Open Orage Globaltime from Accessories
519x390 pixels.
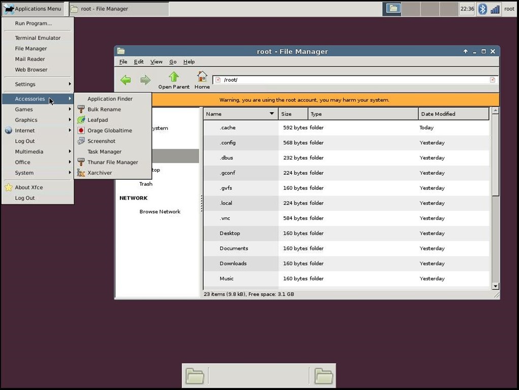[x=109, y=131]
